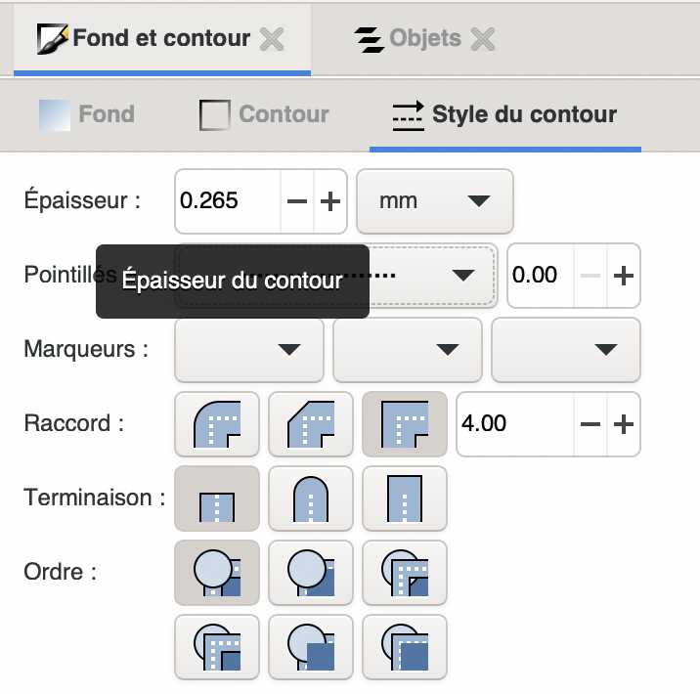Pick the second Ordre icon in top row
Image resolution: width=700 pixels, height=694 pixels.
(311, 573)
